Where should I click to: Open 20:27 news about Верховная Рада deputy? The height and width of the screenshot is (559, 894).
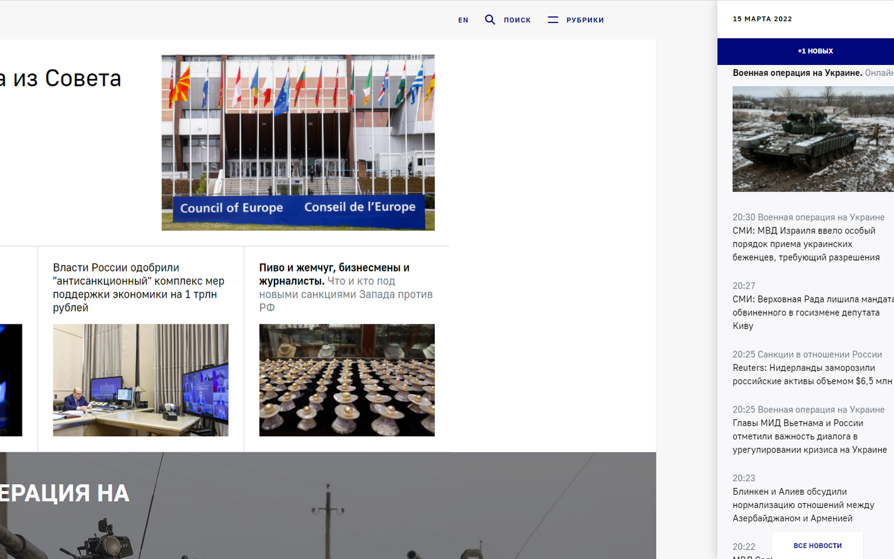813,312
